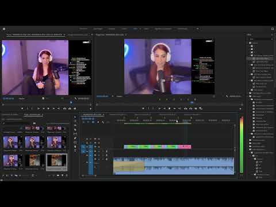Screen dimensions: 276x207
Task: Go to the Premiere Home screen icon
Action: (x=4, y=29)
